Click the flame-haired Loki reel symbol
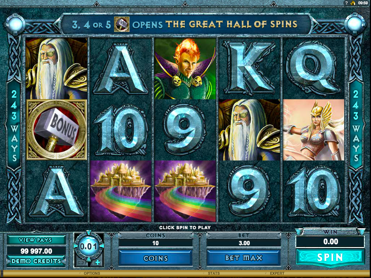This screenshot has width=371, height=278. point(185,68)
